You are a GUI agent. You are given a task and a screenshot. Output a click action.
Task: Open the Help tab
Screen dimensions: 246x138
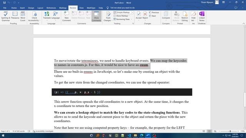tap(101, 8)
